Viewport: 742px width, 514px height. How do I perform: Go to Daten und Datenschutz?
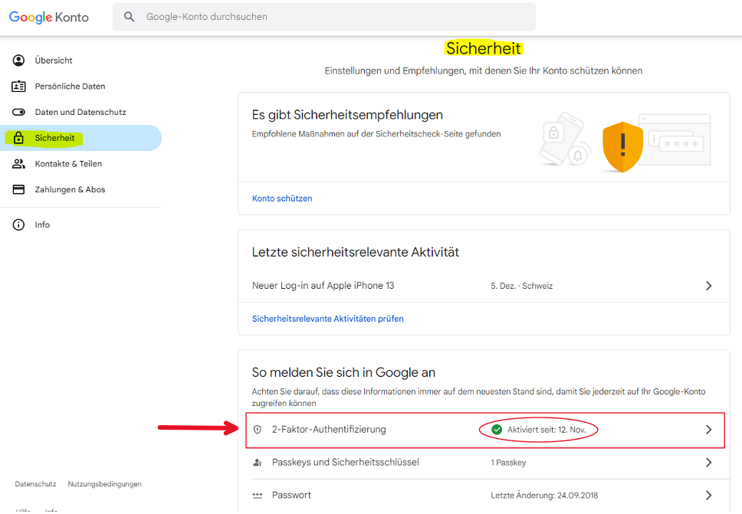point(80,112)
